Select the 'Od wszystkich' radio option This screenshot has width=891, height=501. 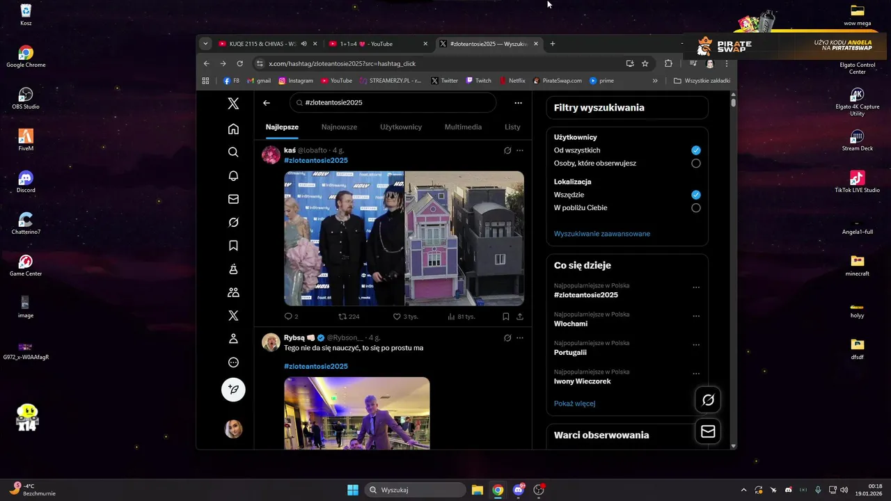(x=696, y=150)
